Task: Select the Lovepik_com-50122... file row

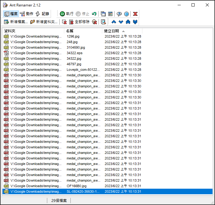Action: [x=107, y=70]
